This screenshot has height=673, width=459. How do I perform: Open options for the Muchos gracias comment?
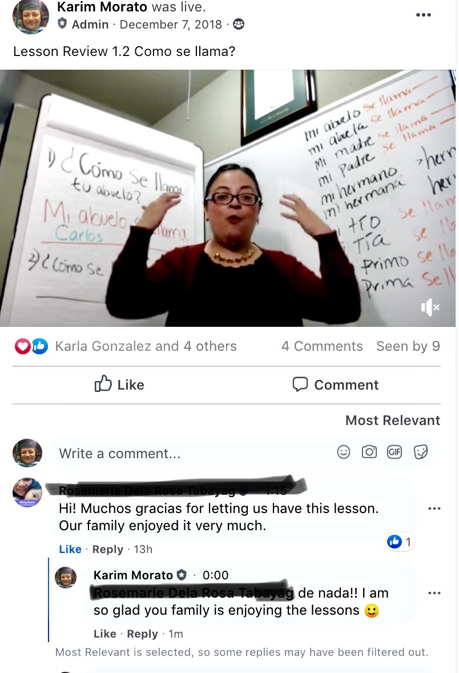[x=434, y=508]
